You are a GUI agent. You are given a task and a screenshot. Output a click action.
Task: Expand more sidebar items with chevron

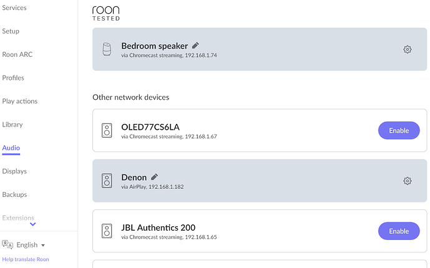[x=32, y=224]
